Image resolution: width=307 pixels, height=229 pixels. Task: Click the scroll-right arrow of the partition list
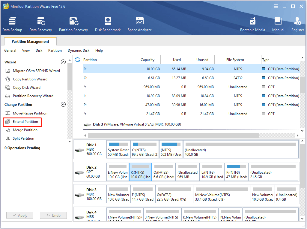pyautogui.click(x=297, y=135)
